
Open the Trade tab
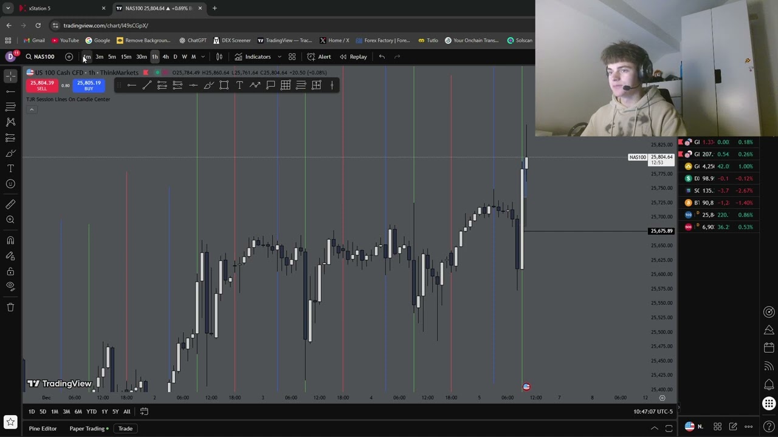point(125,429)
